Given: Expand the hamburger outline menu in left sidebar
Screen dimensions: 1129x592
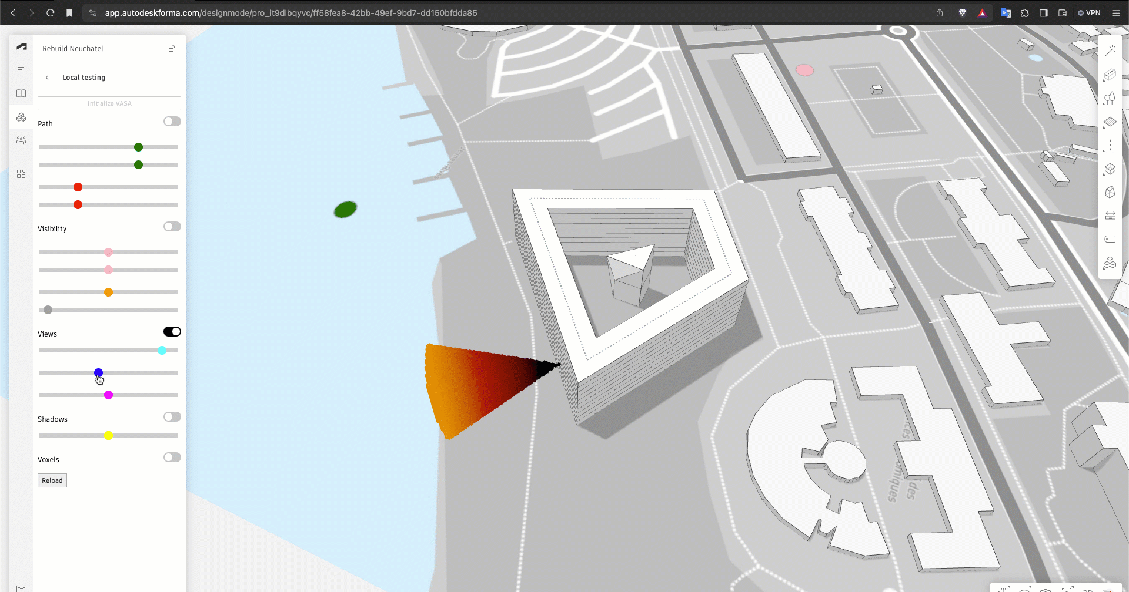Looking at the screenshot, I should point(21,70).
